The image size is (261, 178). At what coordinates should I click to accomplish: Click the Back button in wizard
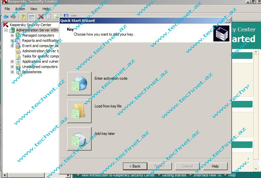(135, 166)
